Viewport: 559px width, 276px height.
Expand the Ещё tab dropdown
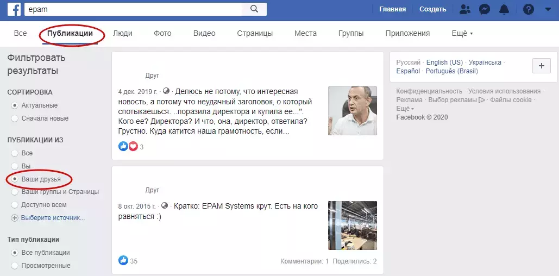click(462, 34)
